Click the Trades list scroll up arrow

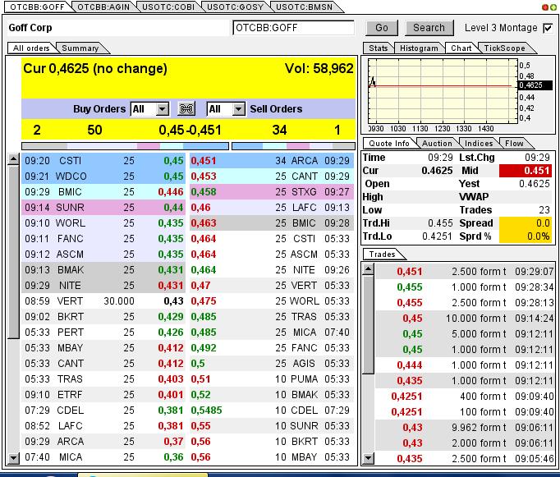point(368,269)
